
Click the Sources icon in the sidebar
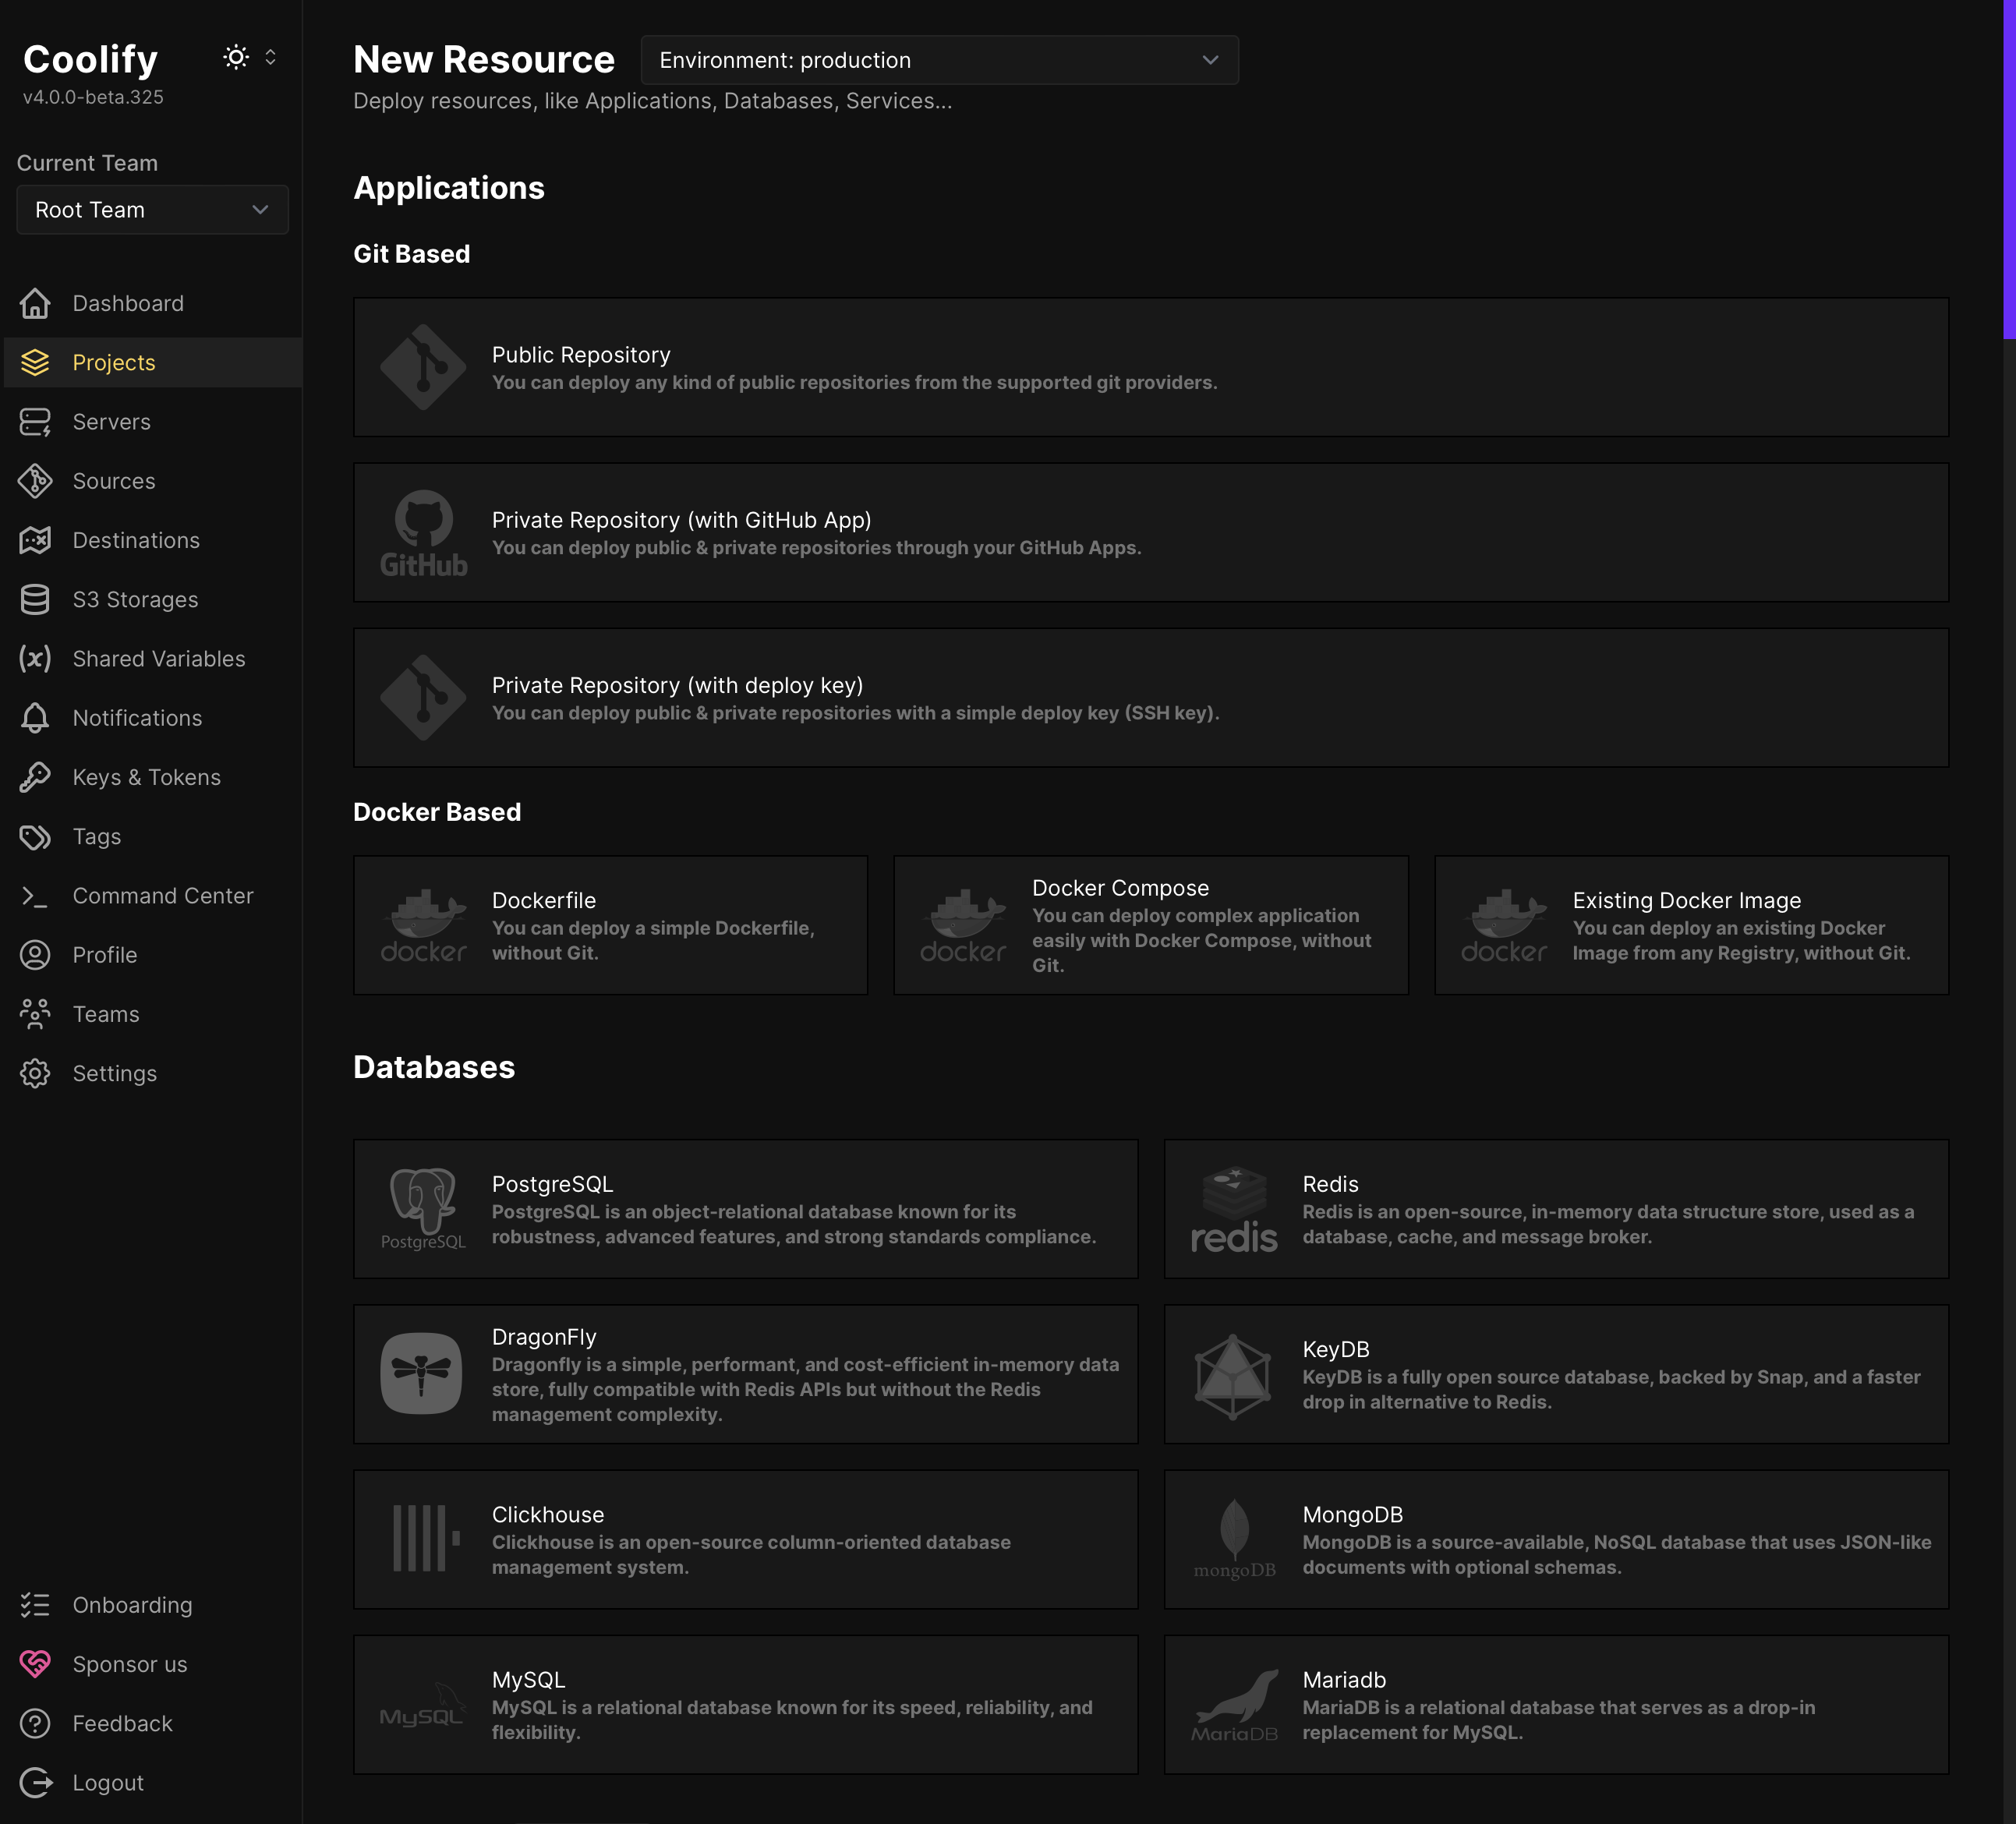pyautogui.click(x=36, y=481)
